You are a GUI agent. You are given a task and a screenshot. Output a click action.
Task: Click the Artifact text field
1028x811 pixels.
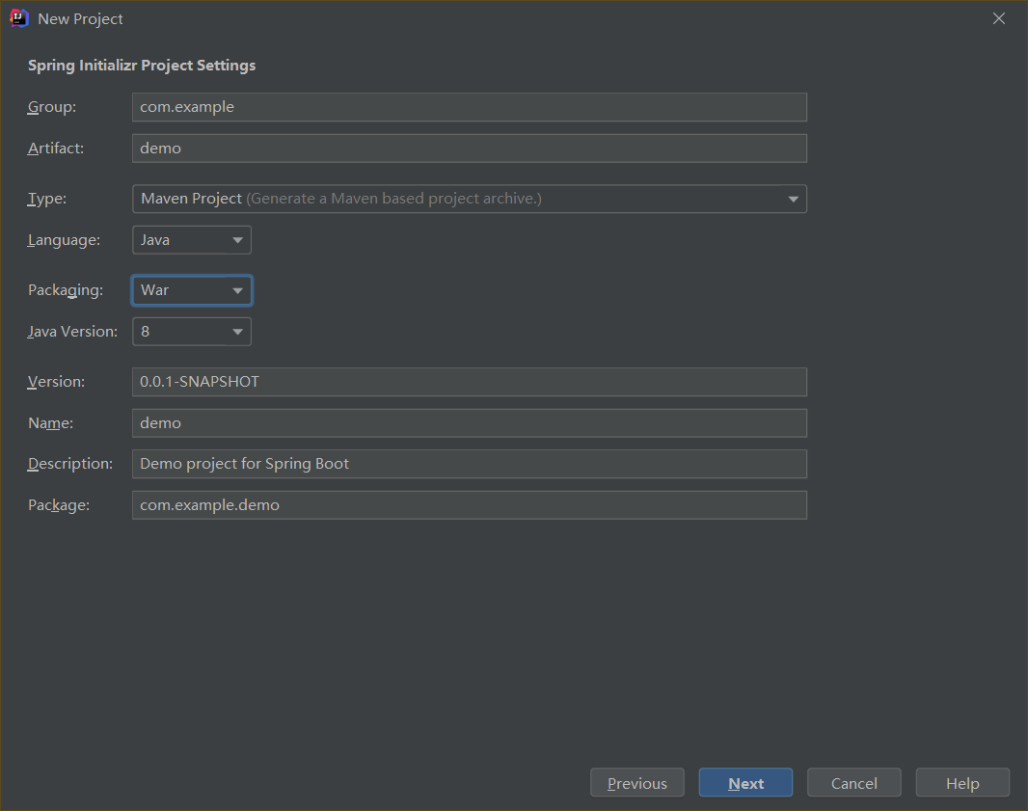(x=469, y=149)
